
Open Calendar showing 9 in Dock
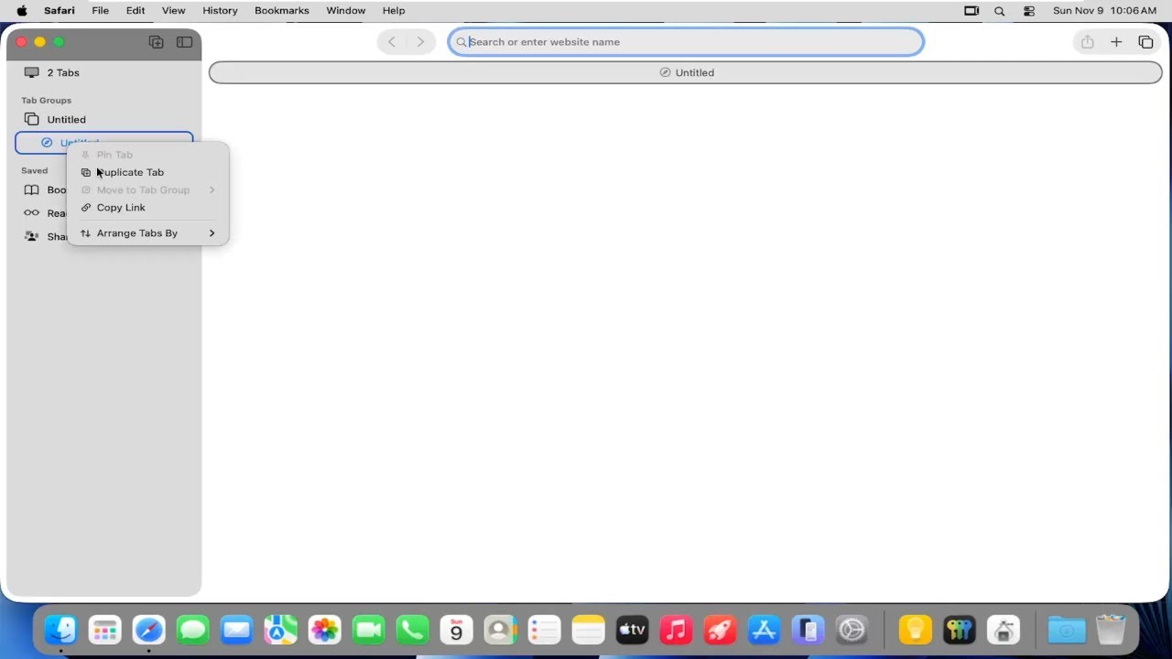pos(456,630)
